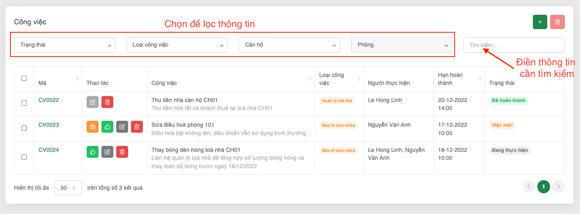Check the checkbox for row CV0022
The width and height of the screenshot is (580, 214).
(x=24, y=103)
